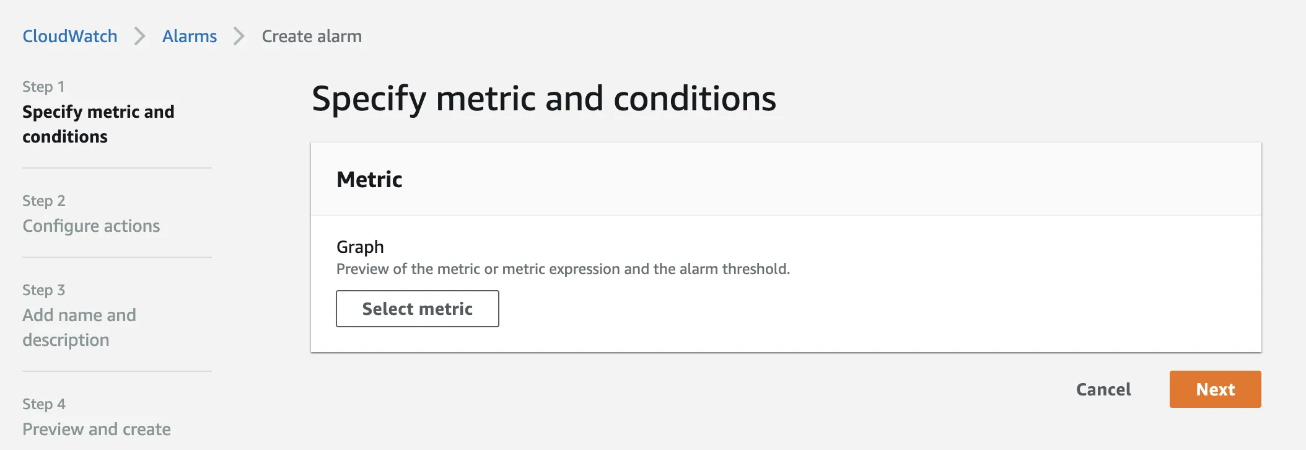
Task: Click the Step 1 label in sidebar
Action: (x=43, y=87)
